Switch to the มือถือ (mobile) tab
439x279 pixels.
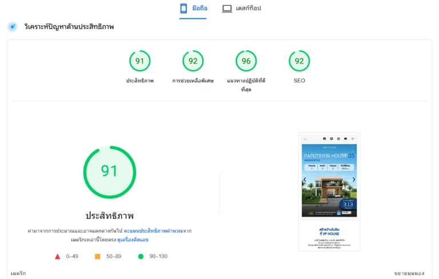[x=193, y=9]
